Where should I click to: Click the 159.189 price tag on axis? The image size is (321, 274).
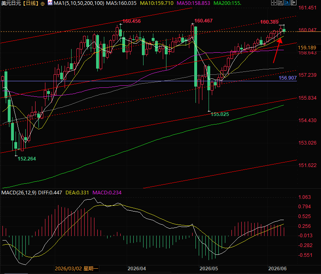click(x=307, y=48)
